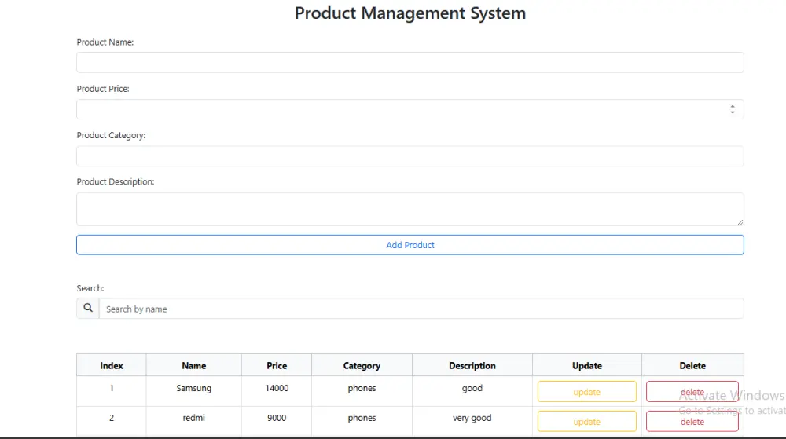Click the Search by name field
This screenshot has height=439, width=786.
(421, 309)
